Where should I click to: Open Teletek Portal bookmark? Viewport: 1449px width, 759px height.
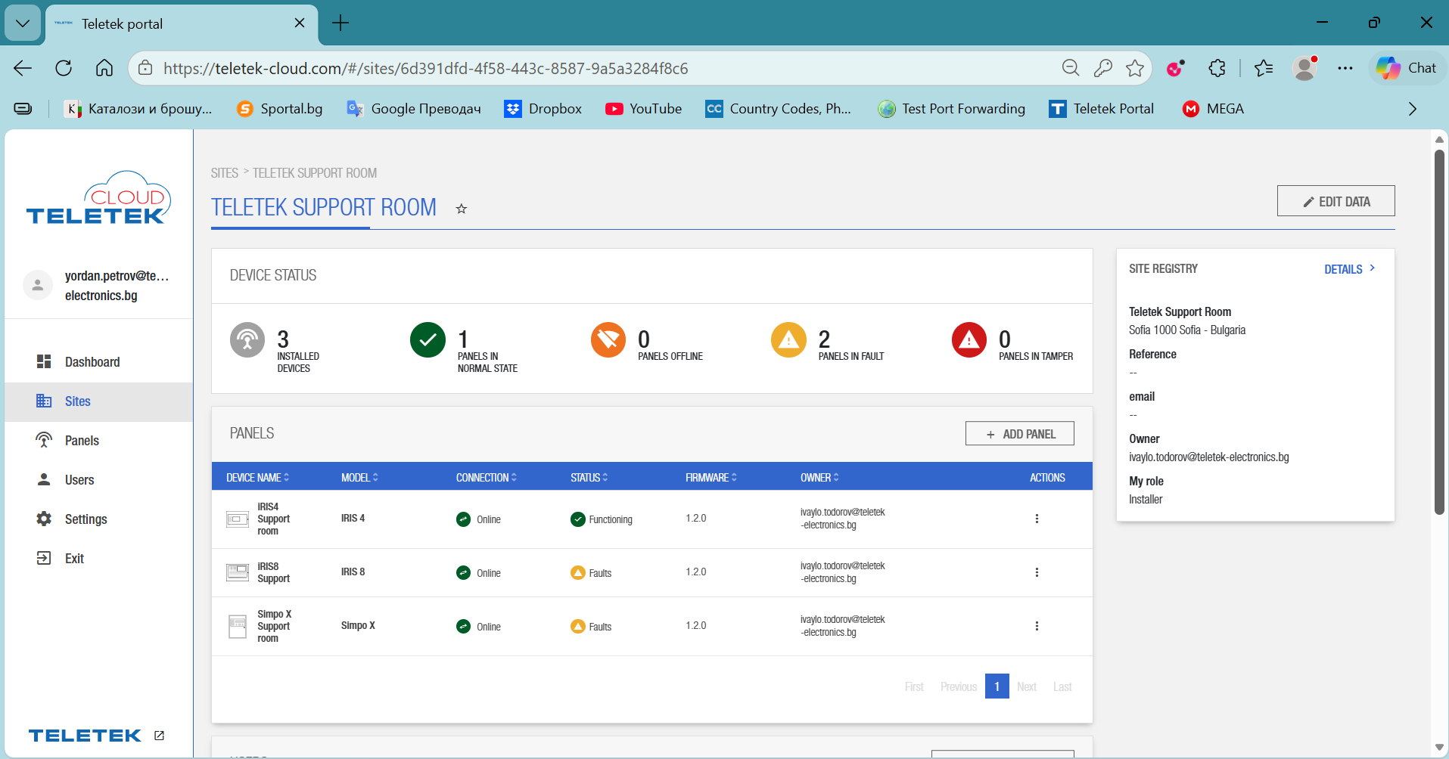tap(1102, 109)
